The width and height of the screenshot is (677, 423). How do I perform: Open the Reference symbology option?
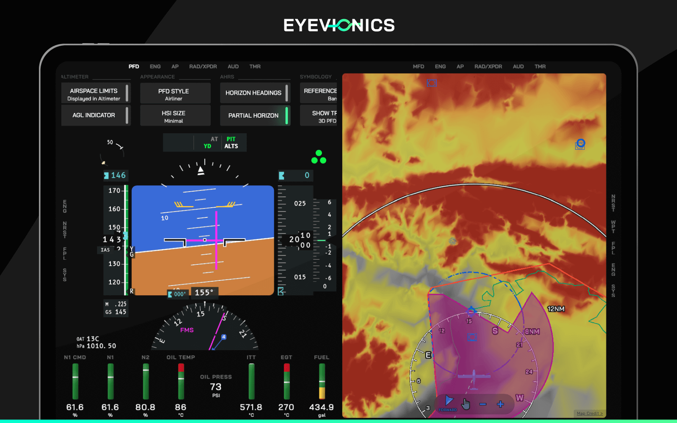click(x=319, y=93)
